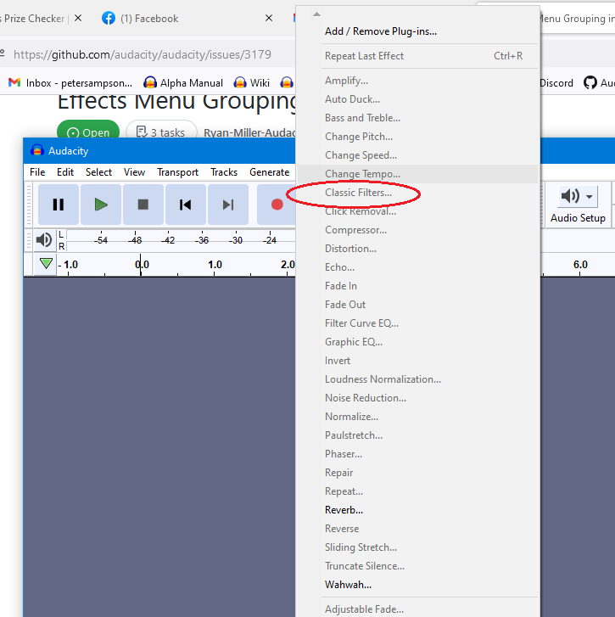
Task: Select Bass and Treble... effect
Action: coord(417,118)
